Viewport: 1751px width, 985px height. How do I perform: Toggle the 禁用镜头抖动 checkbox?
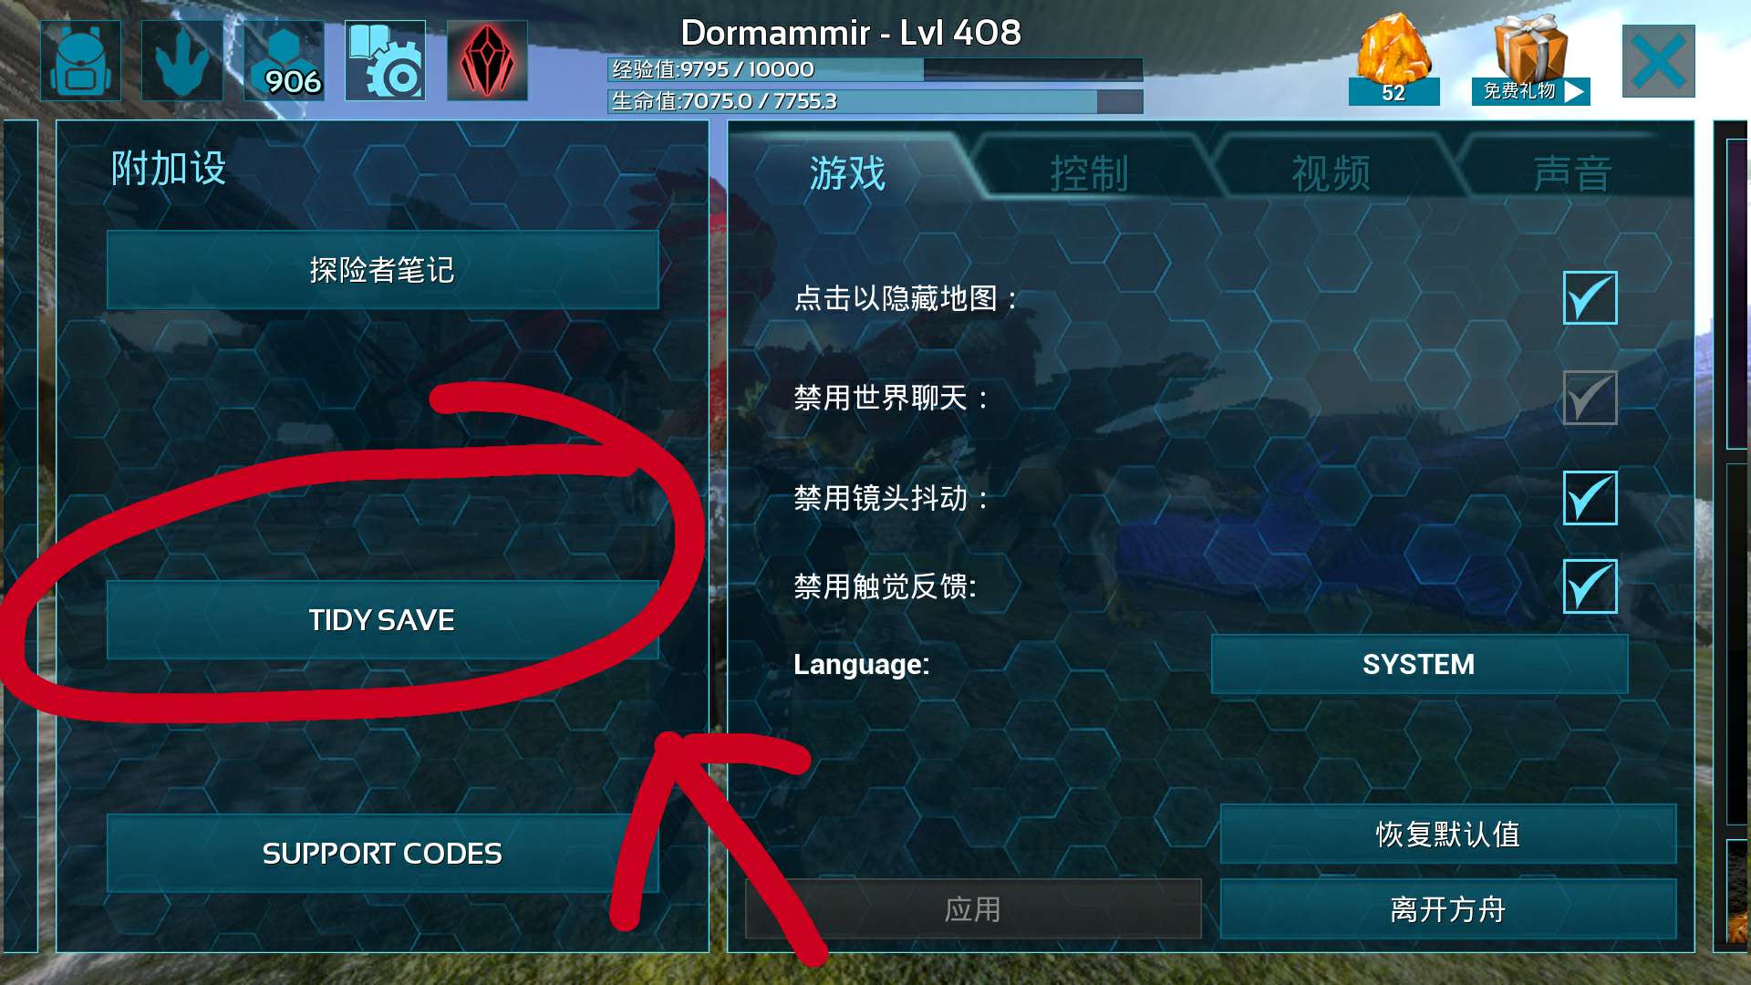1590,498
